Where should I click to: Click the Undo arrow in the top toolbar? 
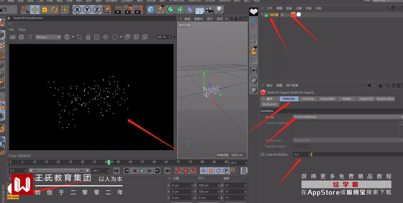tap(3, 10)
